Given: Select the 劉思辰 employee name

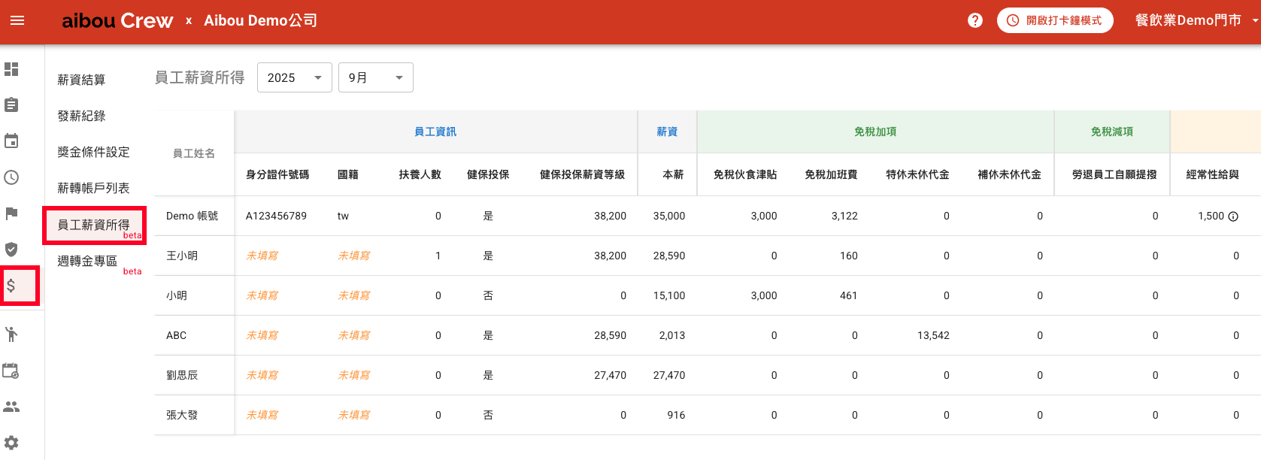Looking at the screenshot, I should [182, 375].
